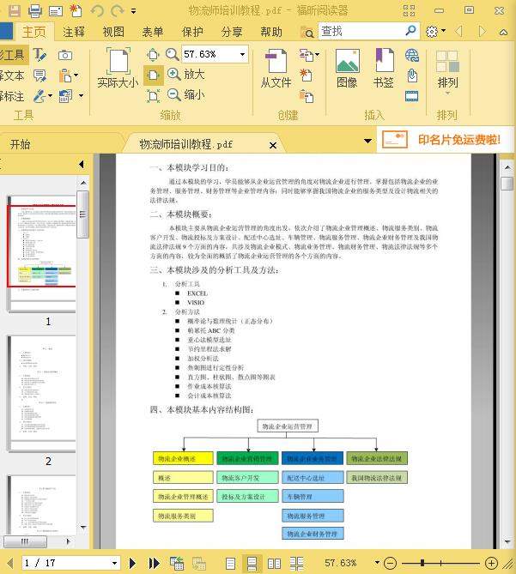
Task: Open the document tab list dropdown
Action: pyautogui.click(x=367, y=141)
